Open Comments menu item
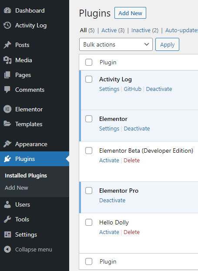Viewport: 198px width, 271px height. pyautogui.click(x=30, y=90)
